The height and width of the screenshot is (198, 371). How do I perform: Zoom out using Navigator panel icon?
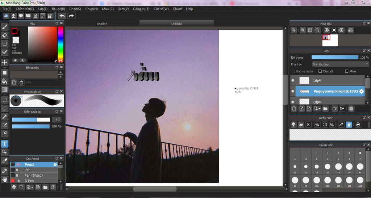(x=317, y=30)
